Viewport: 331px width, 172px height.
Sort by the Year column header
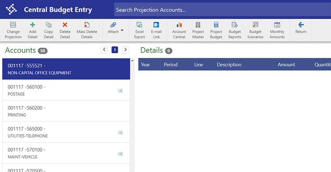pos(146,64)
